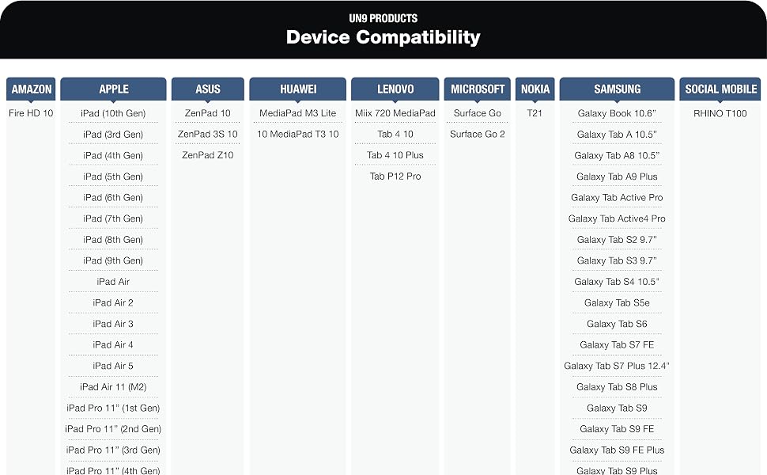Select the SAMSUNG column header
This screenshot has width=767, height=475.
617,89
